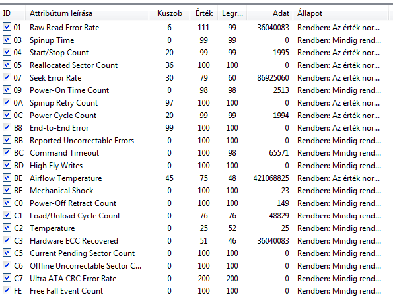Uncheck Power-On Time Count checkbox

7,90
